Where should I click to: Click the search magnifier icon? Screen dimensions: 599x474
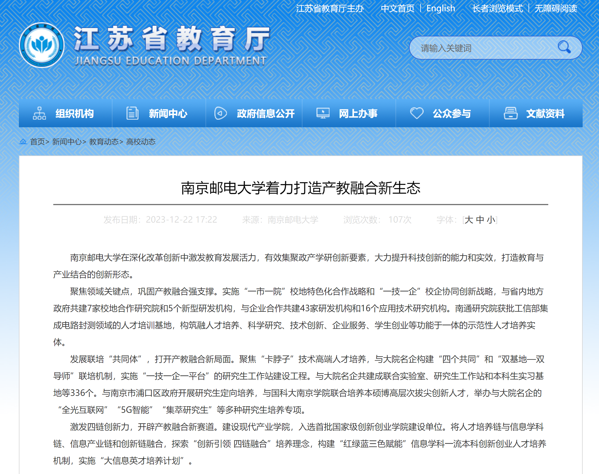click(x=564, y=47)
